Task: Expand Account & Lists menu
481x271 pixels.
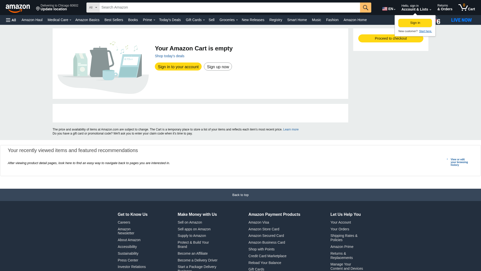Action: 416,8
